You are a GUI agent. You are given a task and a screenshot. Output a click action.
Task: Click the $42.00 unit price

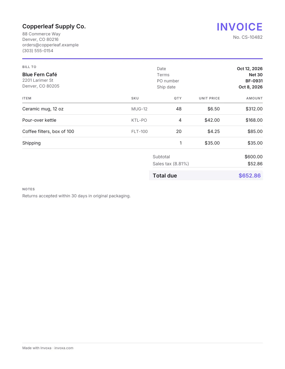(x=212, y=120)
